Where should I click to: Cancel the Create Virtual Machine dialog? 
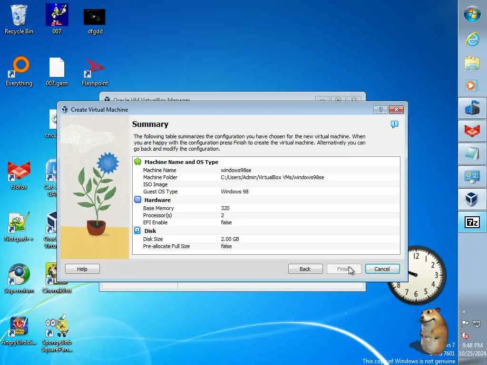pyautogui.click(x=382, y=269)
